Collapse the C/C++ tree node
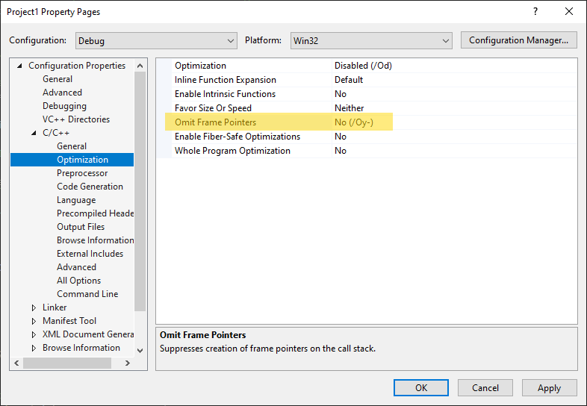This screenshot has width=587, height=406. point(34,133)
